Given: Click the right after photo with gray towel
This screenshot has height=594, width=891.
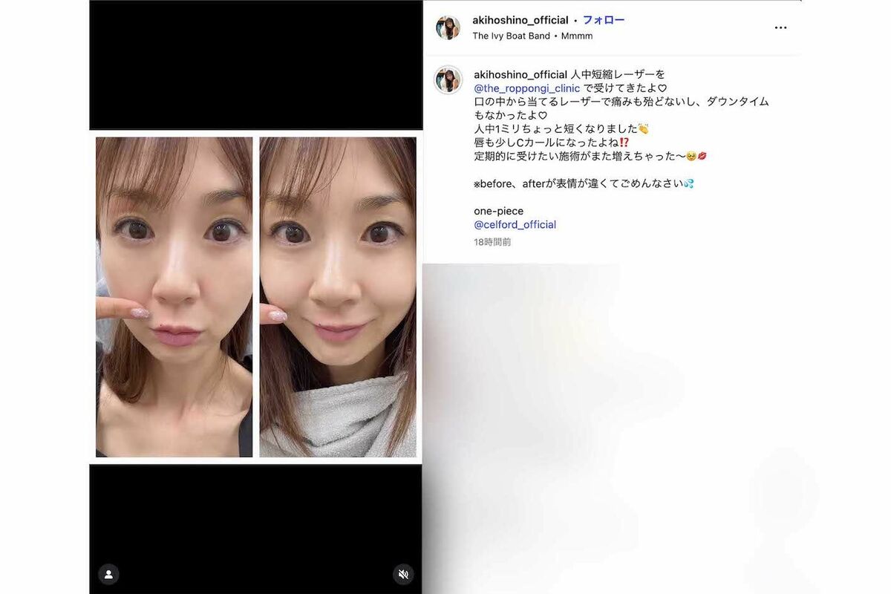Looking at the screenshot, I should tap(338, 297).
